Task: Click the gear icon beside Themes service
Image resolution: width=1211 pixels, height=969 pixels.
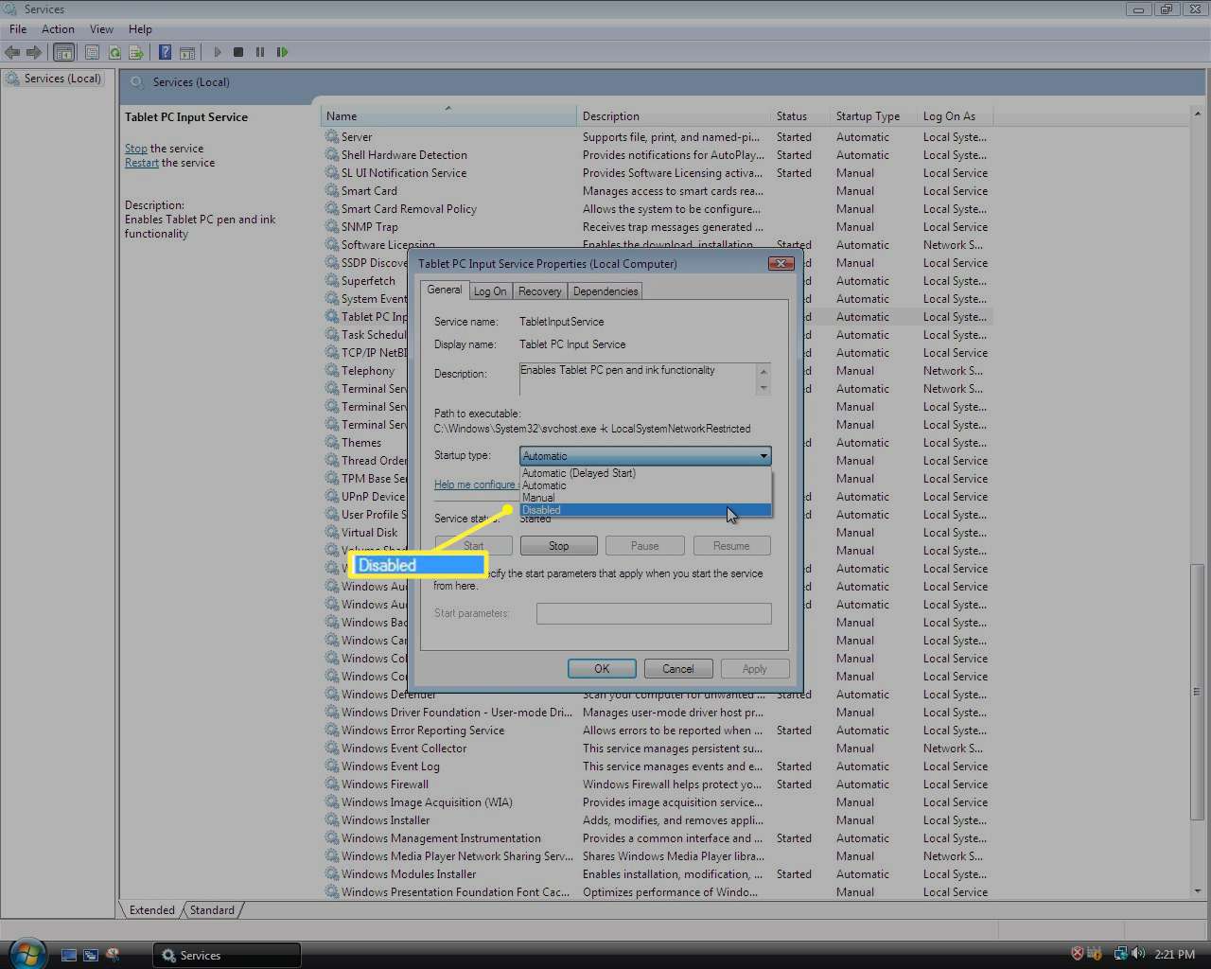Action: pos(332,443)
